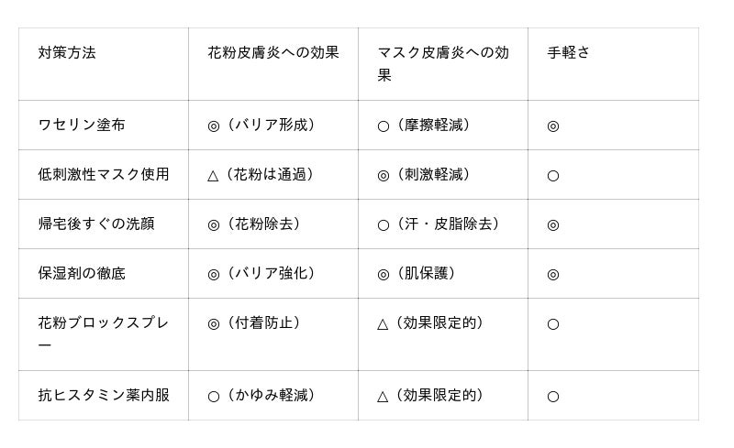The width and height of the screenshot is (734, 448).
Task: Select the 花粉ブロックスプレー row label
Action: tap(103, 334)
